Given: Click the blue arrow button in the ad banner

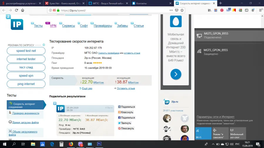Looking at the screenshot, I should (176, 74).
